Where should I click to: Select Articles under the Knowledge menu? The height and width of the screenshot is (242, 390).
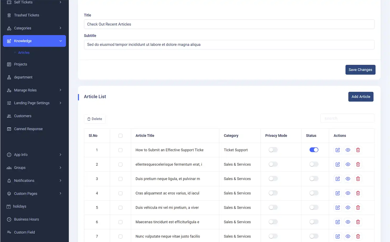(23, 52)
